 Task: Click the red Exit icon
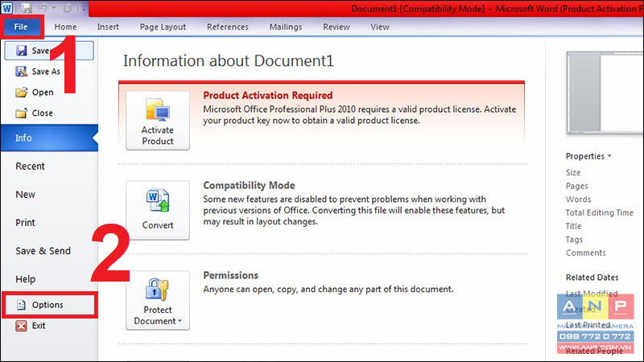(x=21, y=326)
